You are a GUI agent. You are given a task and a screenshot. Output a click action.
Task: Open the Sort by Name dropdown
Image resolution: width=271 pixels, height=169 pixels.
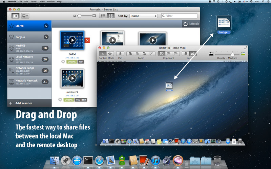click(144, 16)
